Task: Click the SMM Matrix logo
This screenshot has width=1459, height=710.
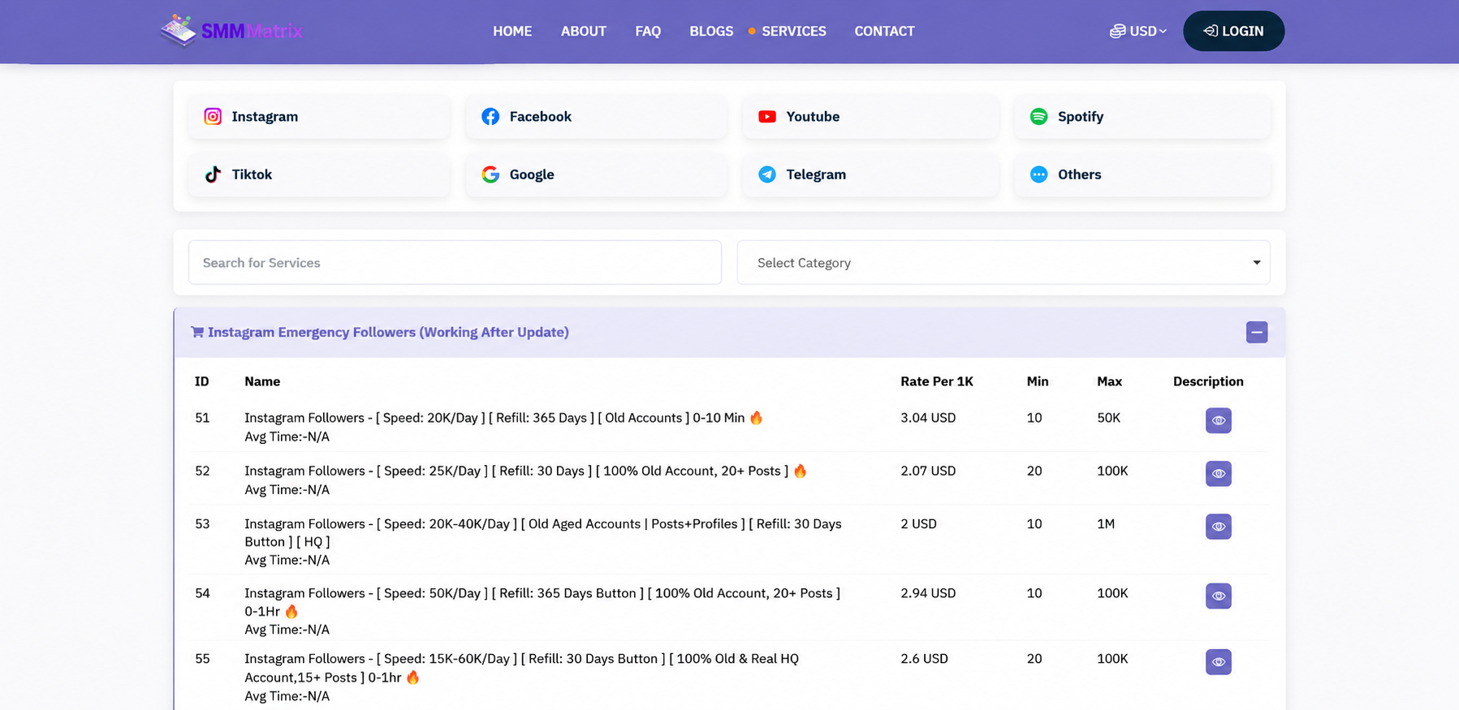Action: click(x=231, y=31)
